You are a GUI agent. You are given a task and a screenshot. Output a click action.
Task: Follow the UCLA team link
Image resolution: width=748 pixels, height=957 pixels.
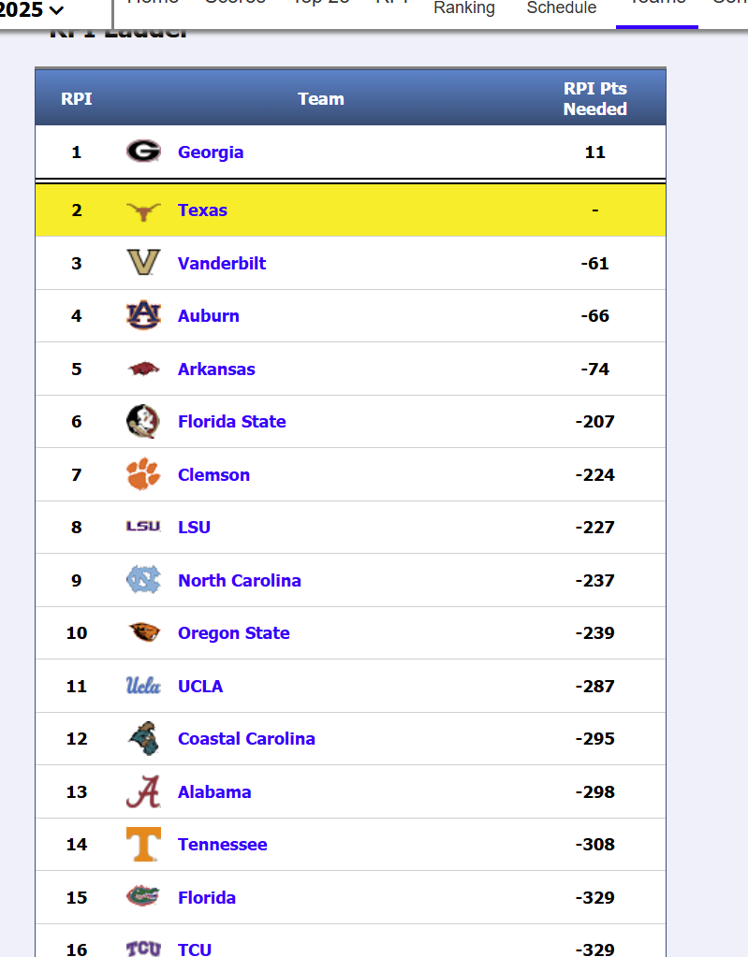[x=200, y=686]
